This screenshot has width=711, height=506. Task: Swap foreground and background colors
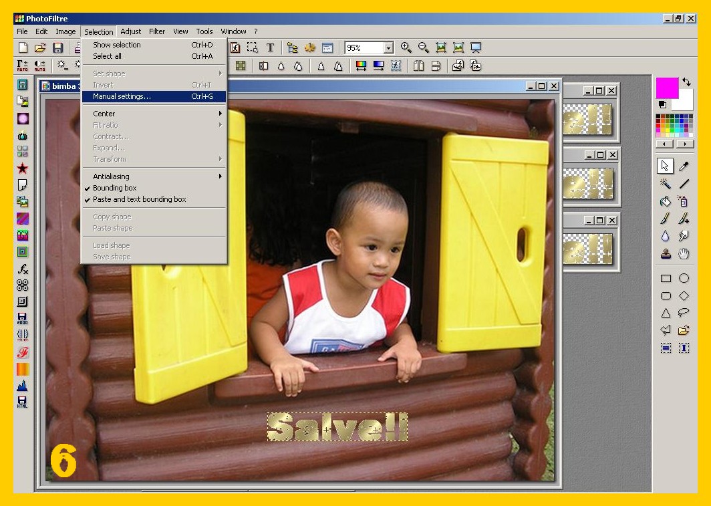686,82
